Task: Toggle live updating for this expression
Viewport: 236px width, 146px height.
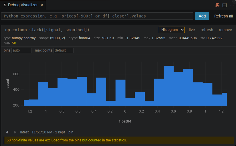Action: [x=192, y=30]
